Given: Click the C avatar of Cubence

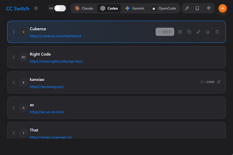Looking at the screenshot, I should tap(24, 32).
